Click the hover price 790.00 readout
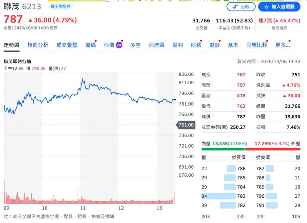This screenshot has height=223, width=307. click(39, 68)
